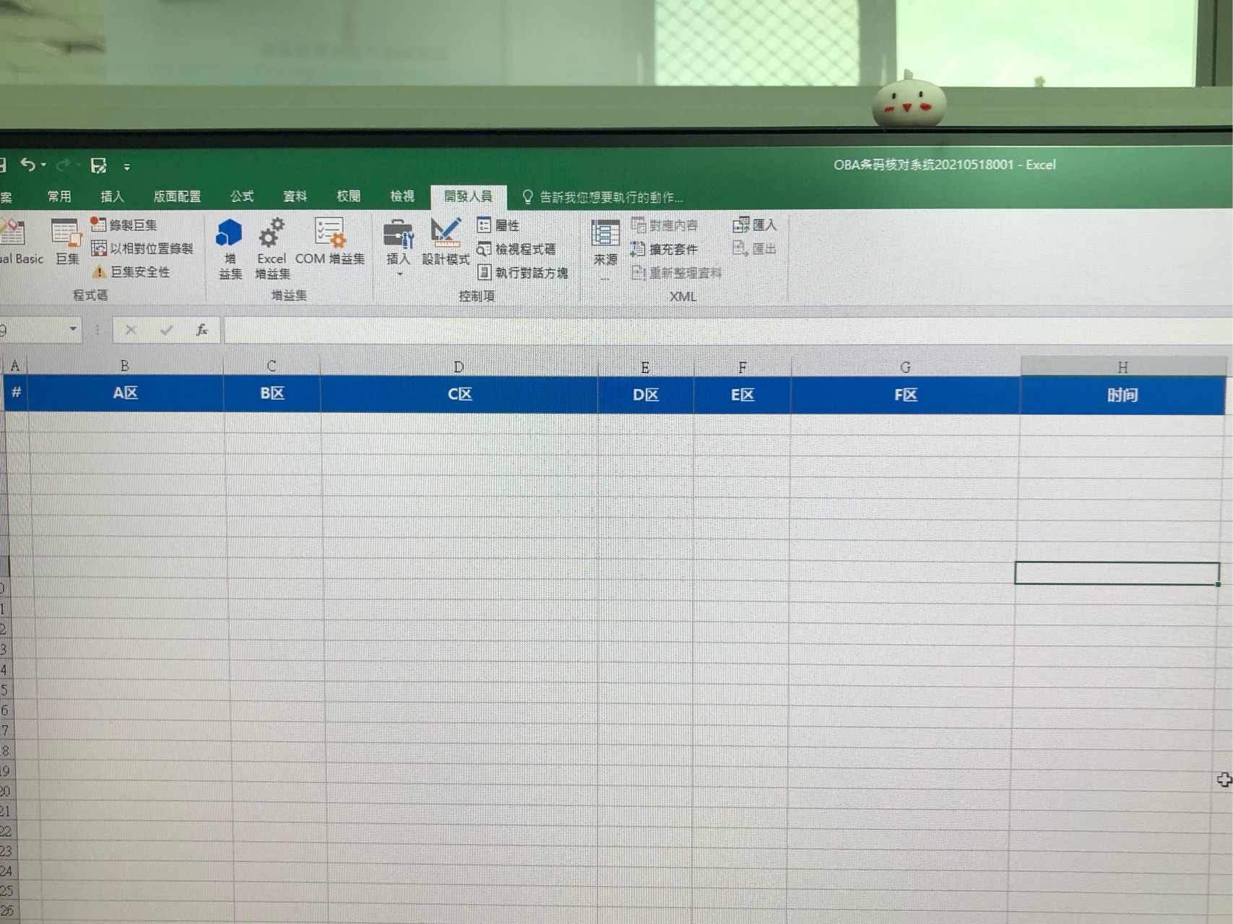Toggle 以相對位置錄製 option
The height and width of the screenshot is (924, 1233).
[142, 249]
